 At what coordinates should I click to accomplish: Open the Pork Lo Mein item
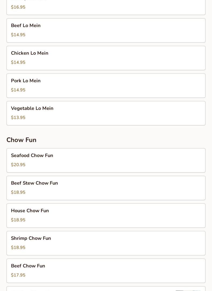click(106, 85)
